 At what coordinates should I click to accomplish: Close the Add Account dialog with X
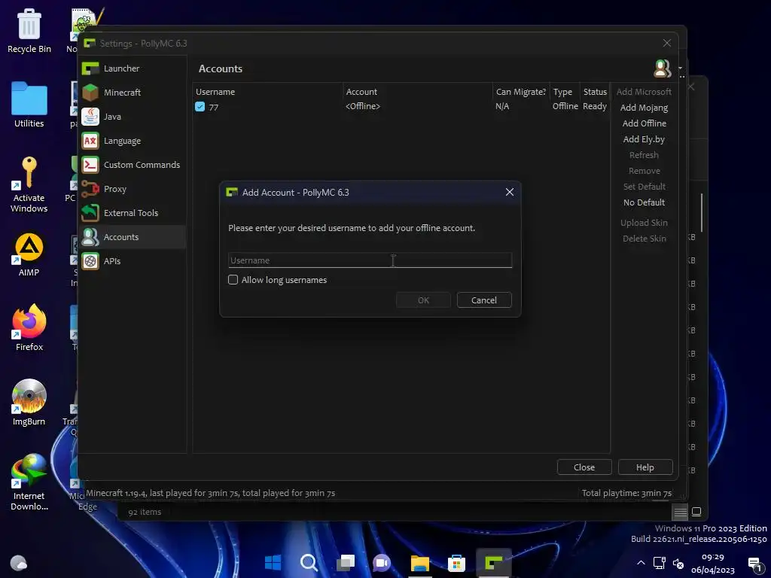tap(510, 192)
